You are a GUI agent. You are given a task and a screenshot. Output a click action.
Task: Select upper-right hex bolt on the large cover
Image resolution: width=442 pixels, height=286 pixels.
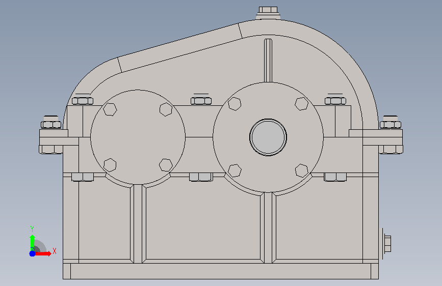pyautogui.click(x=302, y=104)
